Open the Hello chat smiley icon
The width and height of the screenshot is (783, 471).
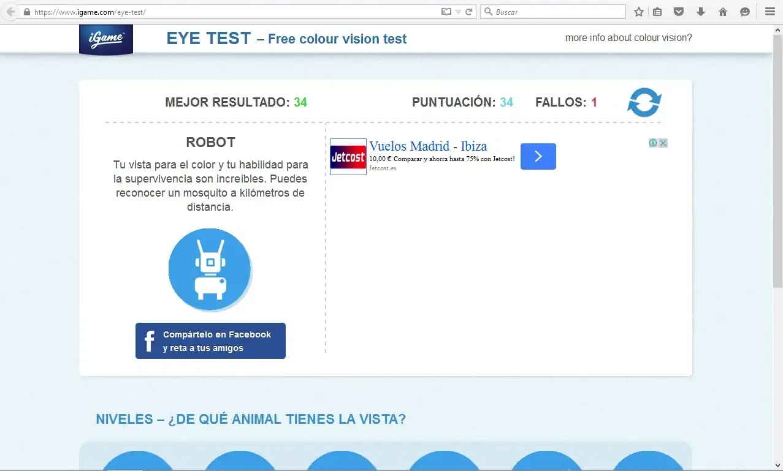coord(745,12)
